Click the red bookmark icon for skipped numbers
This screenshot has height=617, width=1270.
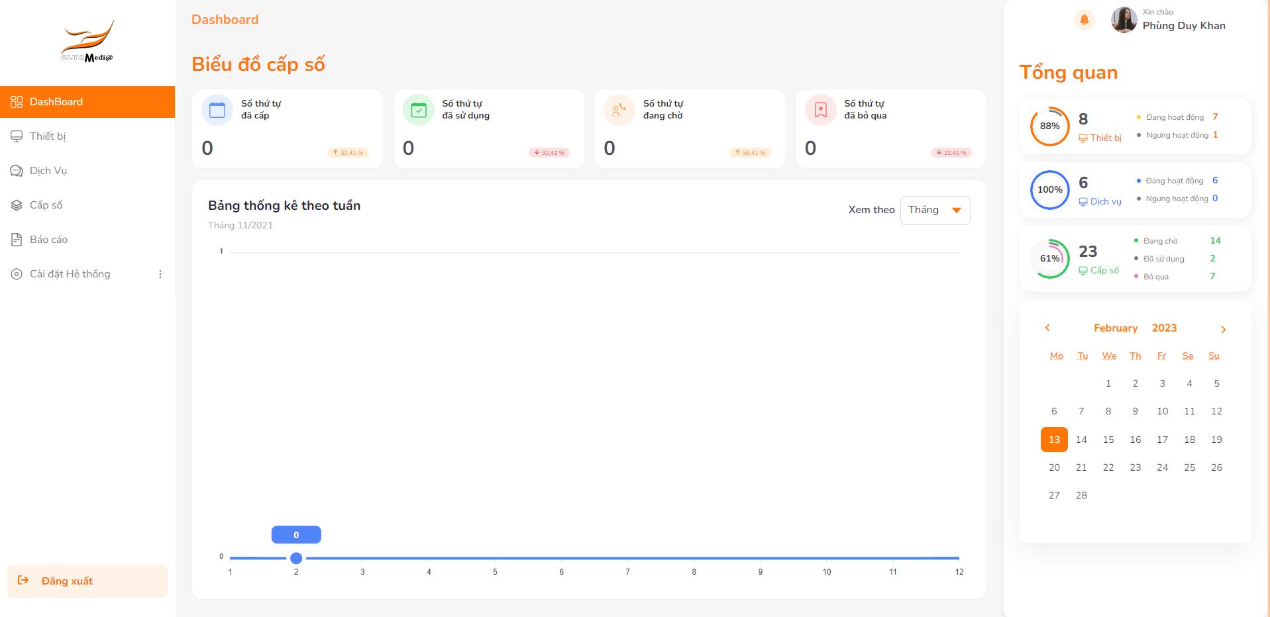pos(820,110)
